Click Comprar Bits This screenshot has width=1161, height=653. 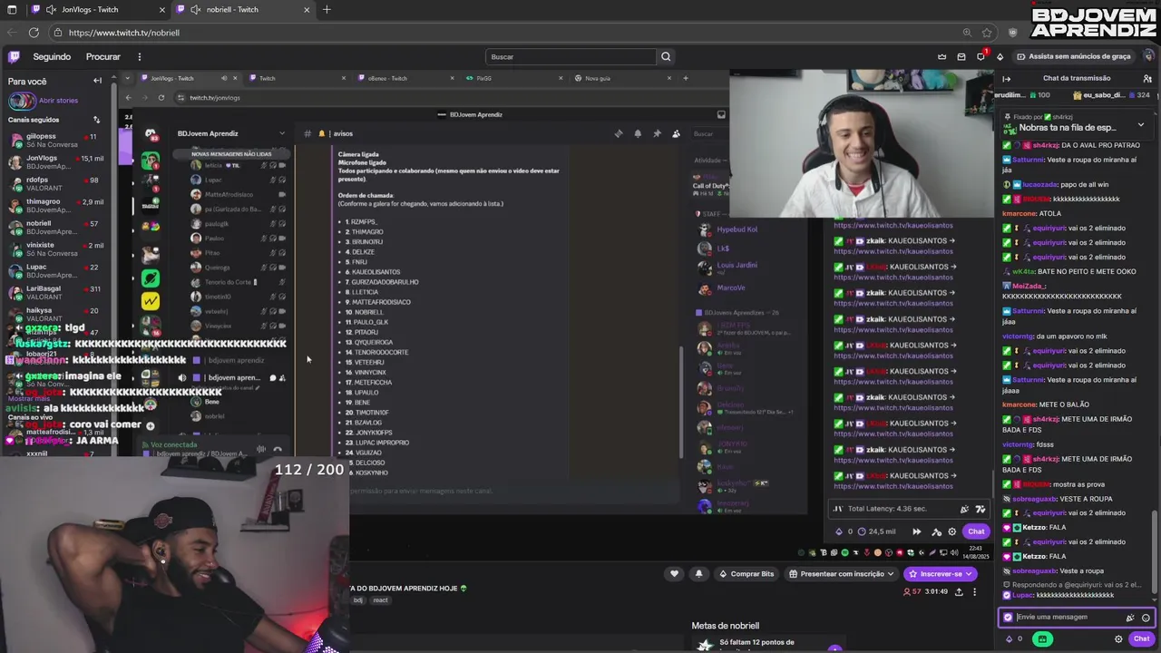click(746, 573)
